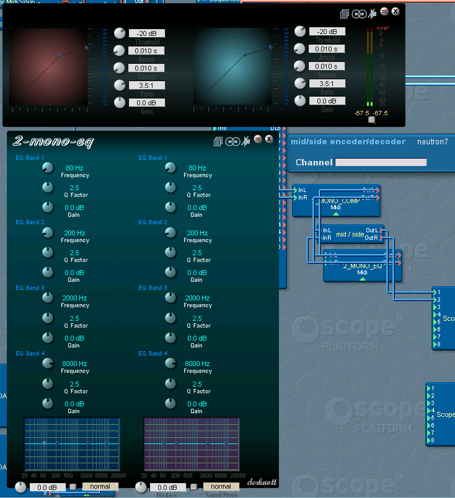Open right channel 'normal' phase selector
455x498 pixels.
(221, 487)
